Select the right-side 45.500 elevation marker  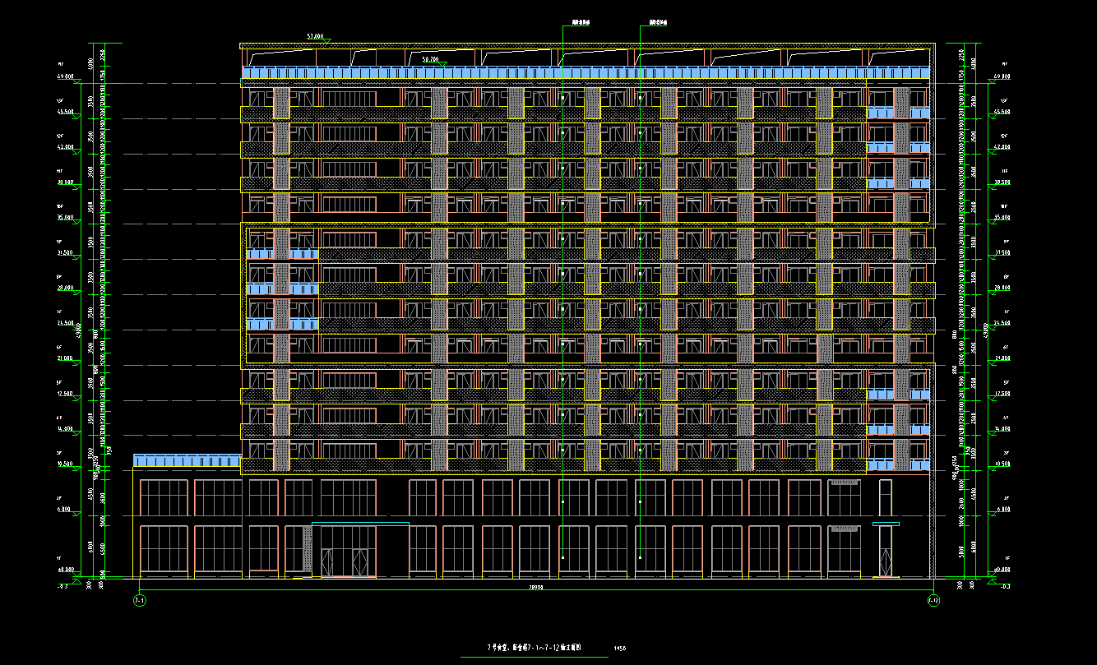click(x=1002, y=112)
